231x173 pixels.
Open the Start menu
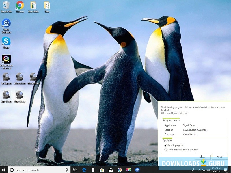pos(3,170)
